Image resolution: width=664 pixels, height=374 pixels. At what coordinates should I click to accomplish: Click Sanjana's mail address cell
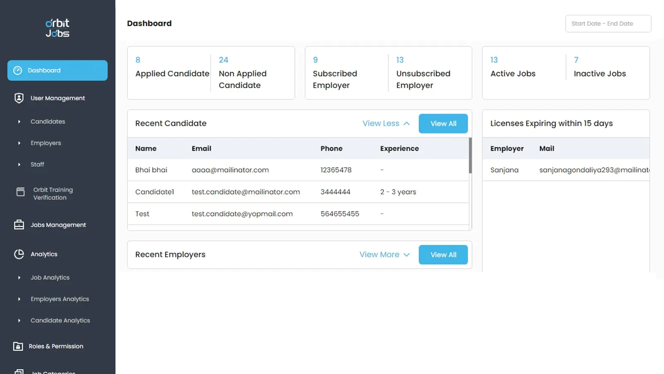(594, 170)
